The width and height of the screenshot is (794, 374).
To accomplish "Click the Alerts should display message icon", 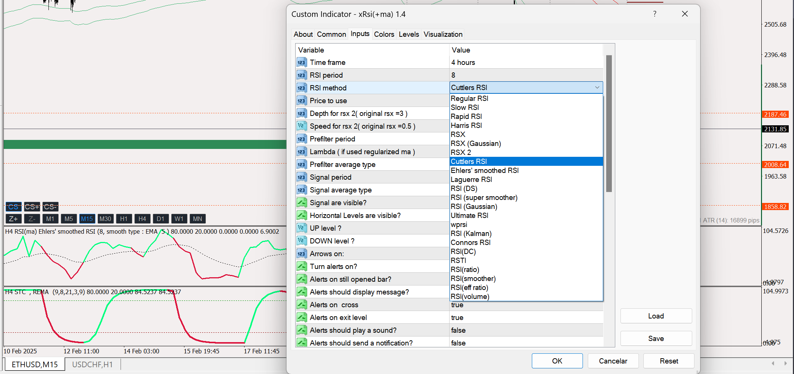I will pyautogui.click(x=302, y=292).
